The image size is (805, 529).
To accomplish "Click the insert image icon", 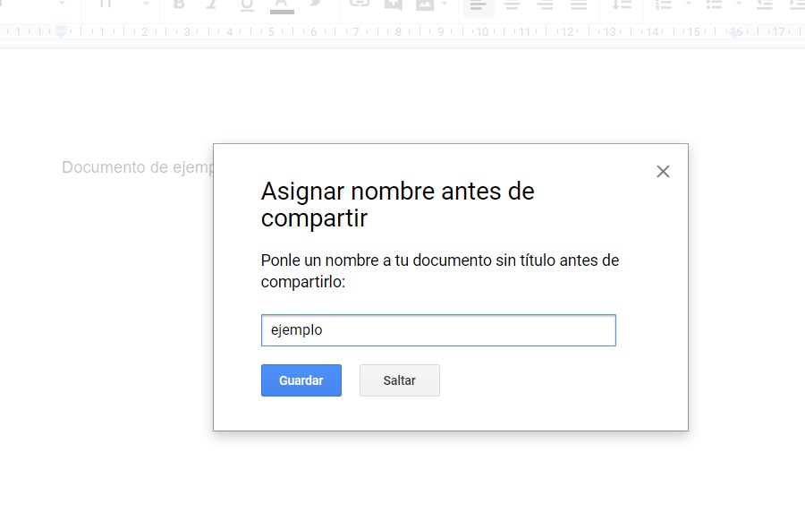I will click(424, 4).
